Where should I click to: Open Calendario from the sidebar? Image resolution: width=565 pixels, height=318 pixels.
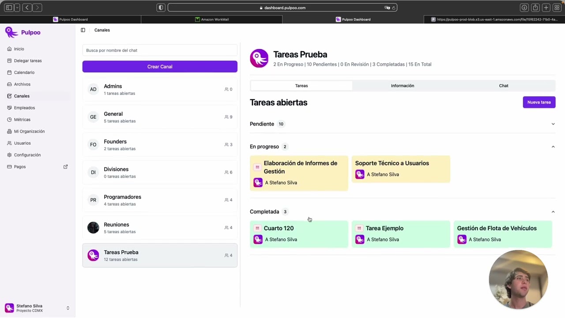24,72
